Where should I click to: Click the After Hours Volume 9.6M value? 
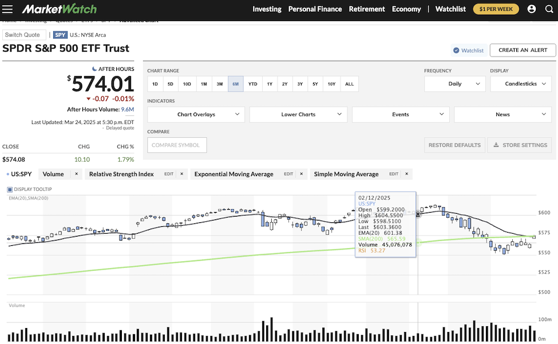pos(128,110)
